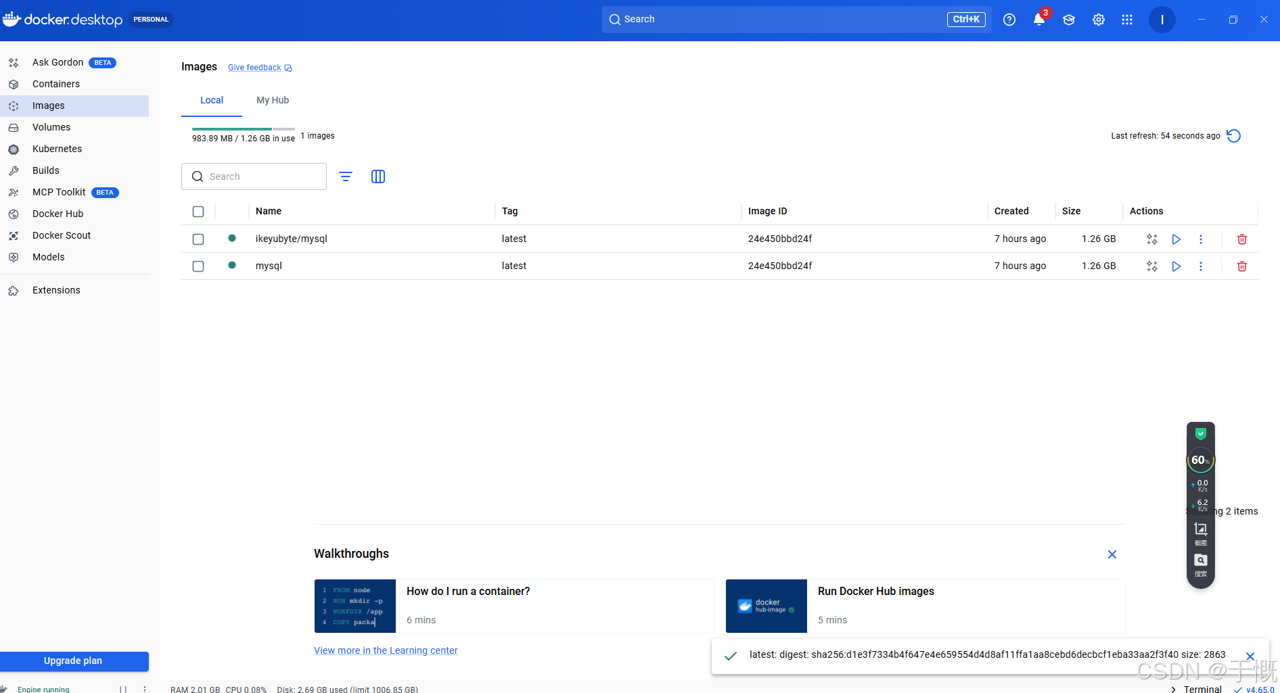Click the images search field
The height and width of the screenshot is (693, 1280).
pos(254,176)
